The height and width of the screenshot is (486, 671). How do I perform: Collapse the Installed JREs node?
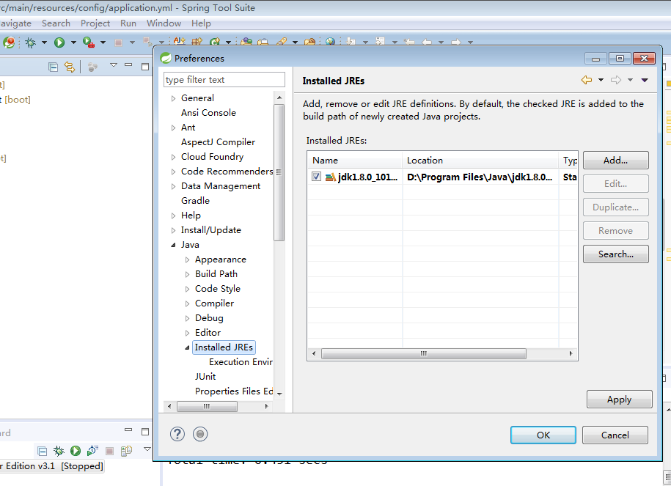[x=188, y=347]
